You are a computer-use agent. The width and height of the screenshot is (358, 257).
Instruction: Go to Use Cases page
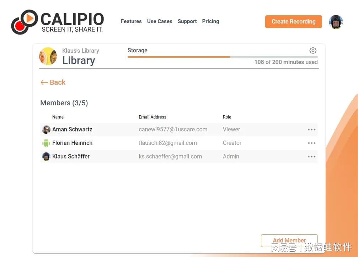point(160,21)
